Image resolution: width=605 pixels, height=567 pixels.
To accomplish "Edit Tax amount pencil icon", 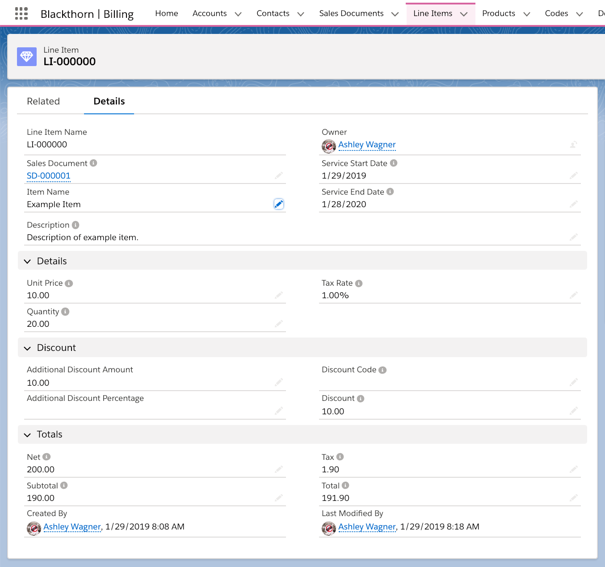I will click(574, 469).
